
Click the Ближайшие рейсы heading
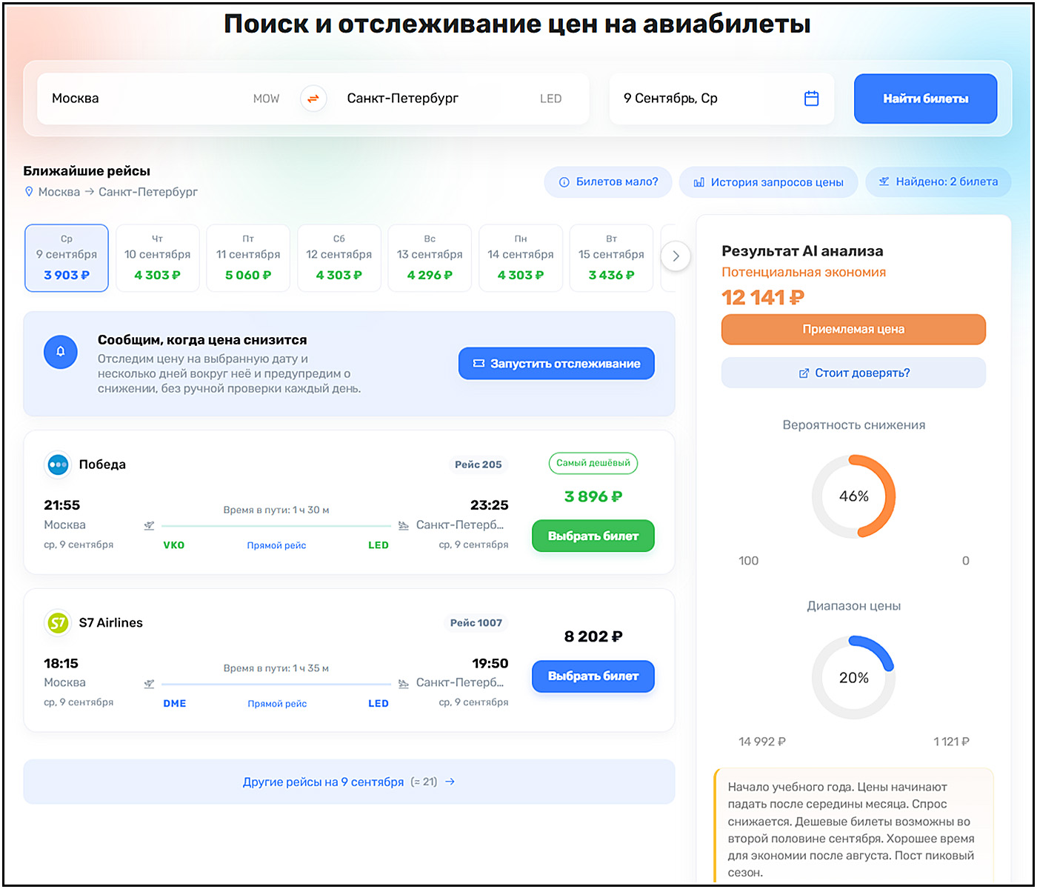87,171
